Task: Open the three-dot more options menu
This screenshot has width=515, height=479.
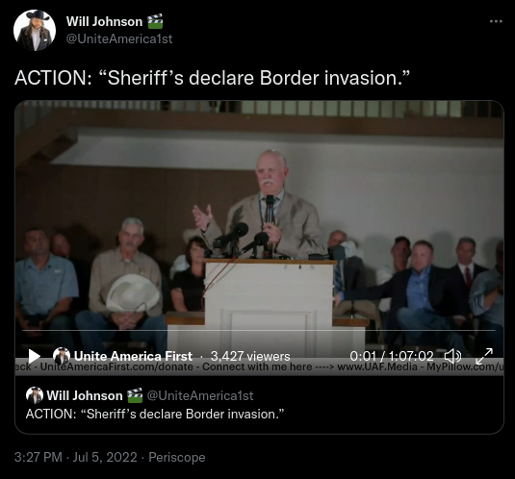Action: [496, 21]
